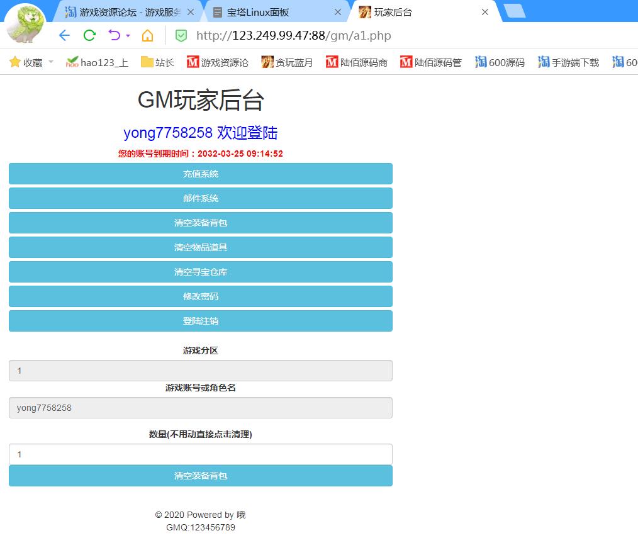Expand the 收藏 dropdown arrow
Image resolution: width=638 pixels, height=560 pixels.
51,62
